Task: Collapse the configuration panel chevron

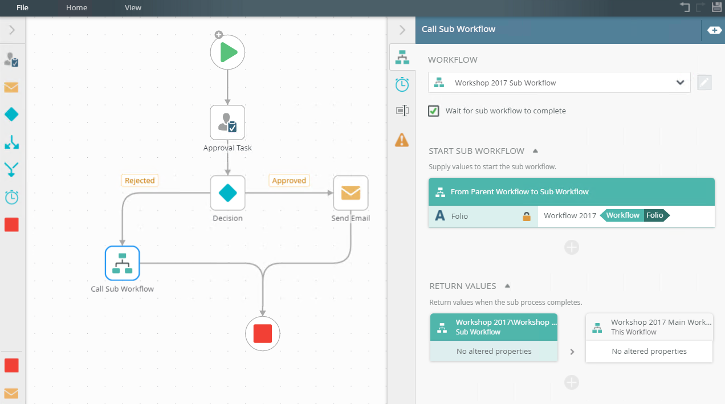Action: [x=402, y=30]
